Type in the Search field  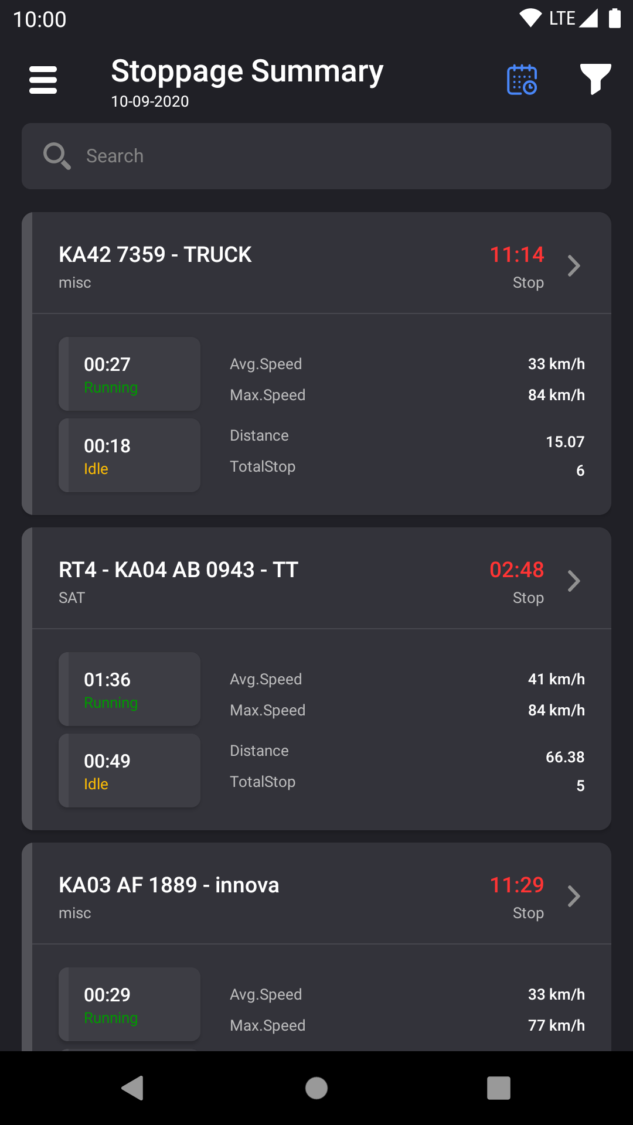pos(340,156)
